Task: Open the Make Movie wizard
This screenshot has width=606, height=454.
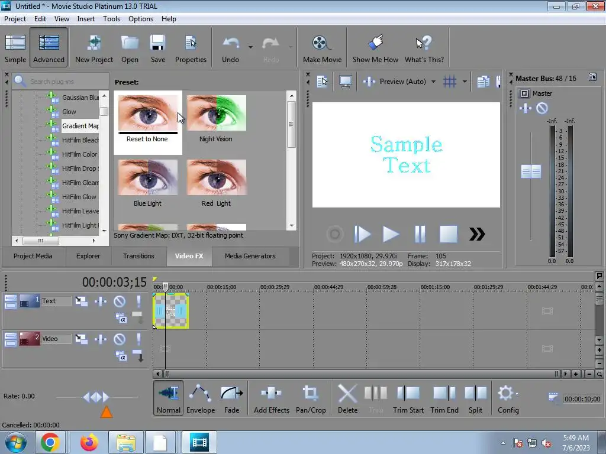Action: (322, 48)
